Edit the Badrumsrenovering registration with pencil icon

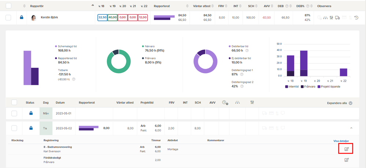pos(347,149)
